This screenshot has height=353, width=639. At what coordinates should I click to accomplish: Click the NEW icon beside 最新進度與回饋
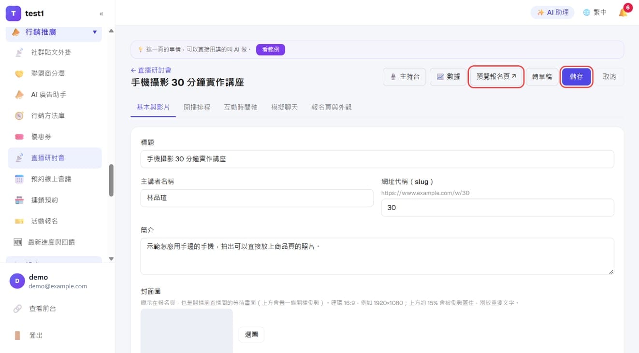click(x=18, y=242)
